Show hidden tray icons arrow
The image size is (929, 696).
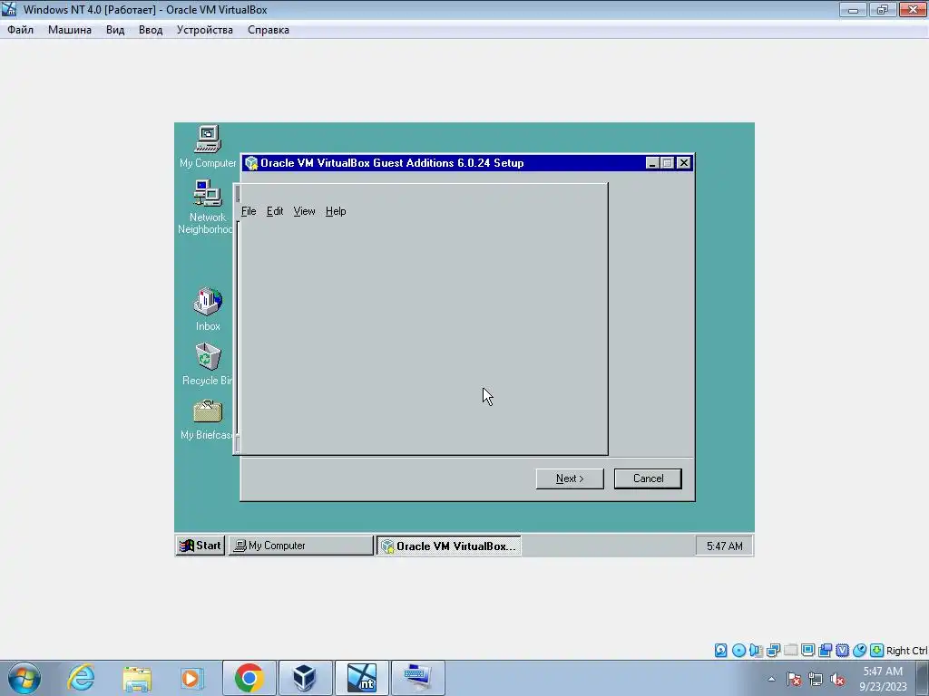tap(771, 679)
